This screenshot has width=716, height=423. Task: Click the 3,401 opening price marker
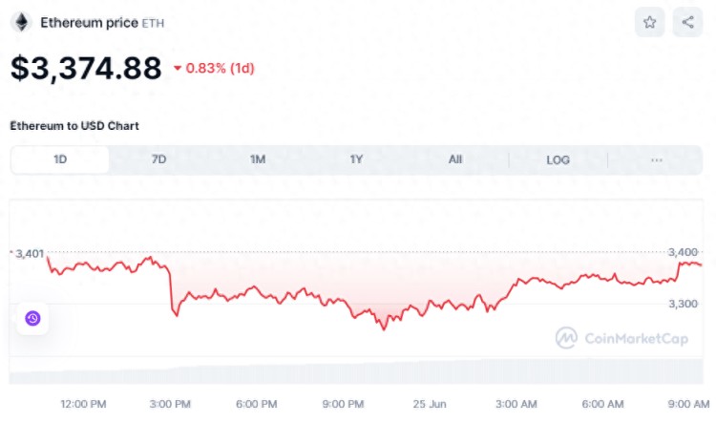click(x=29, y=254)
